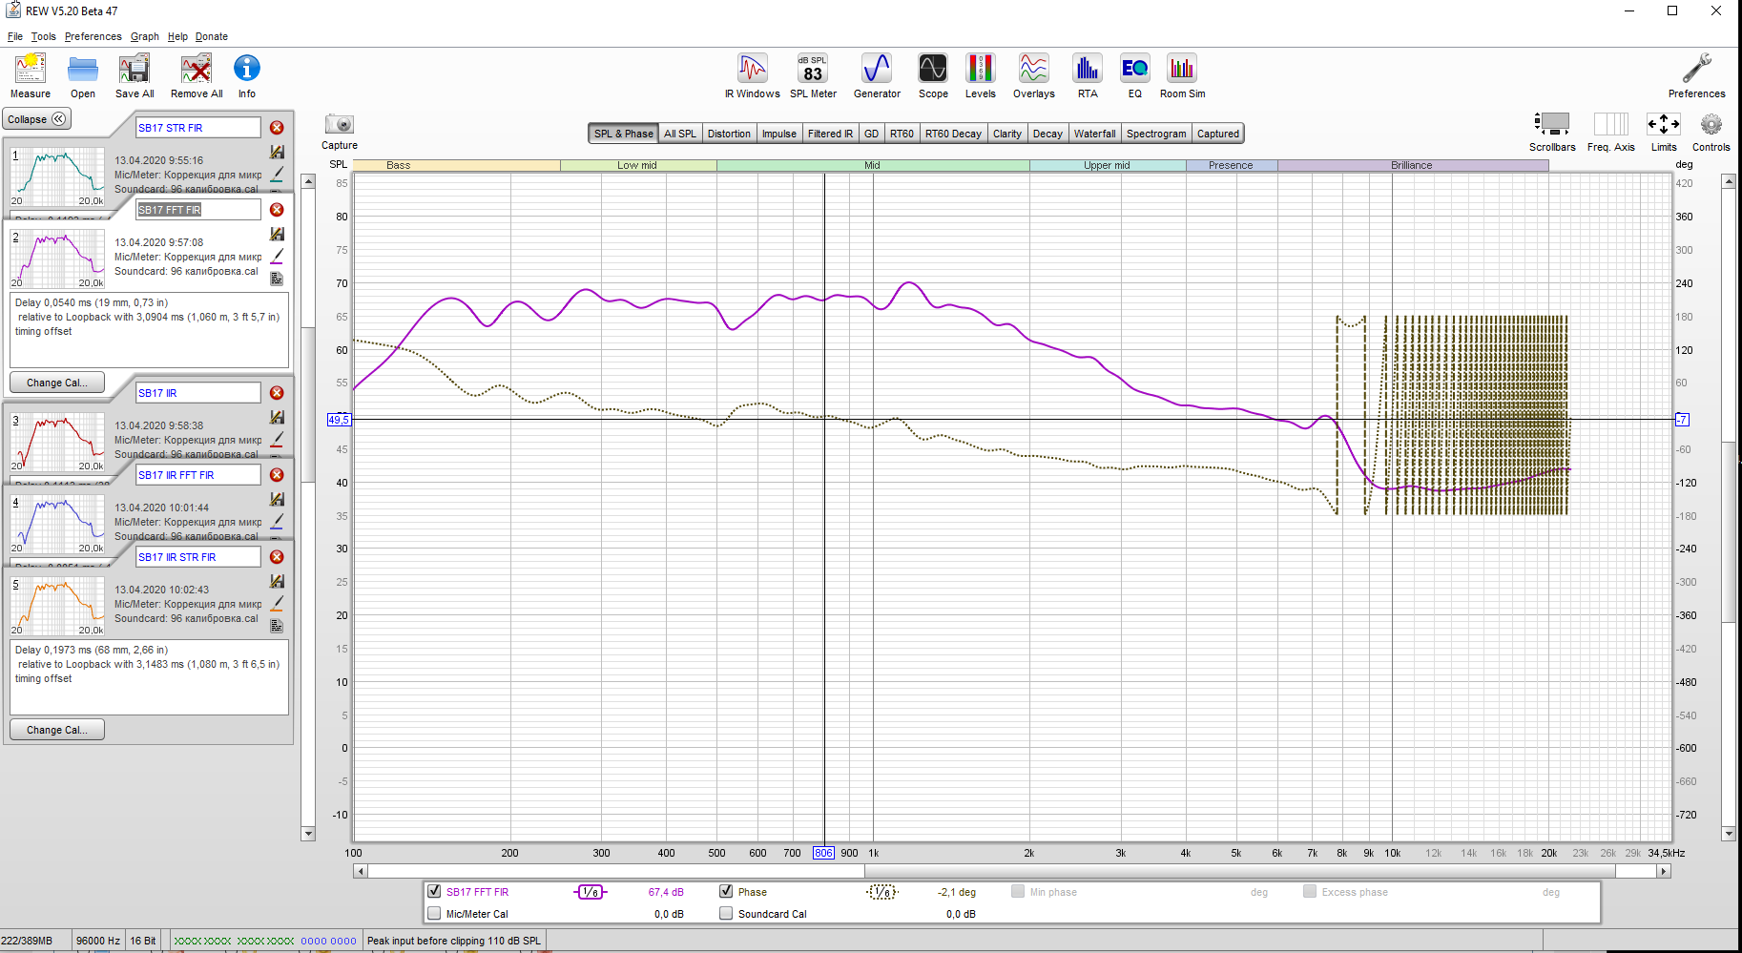The height and width of the screenshot is (953, 1742).
Task: Open notes for SB17 FFT FIR measurement
Action: (x=277, y=279)
